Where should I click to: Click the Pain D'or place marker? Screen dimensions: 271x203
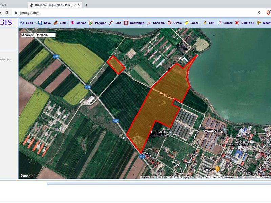[x=217, y=168]
